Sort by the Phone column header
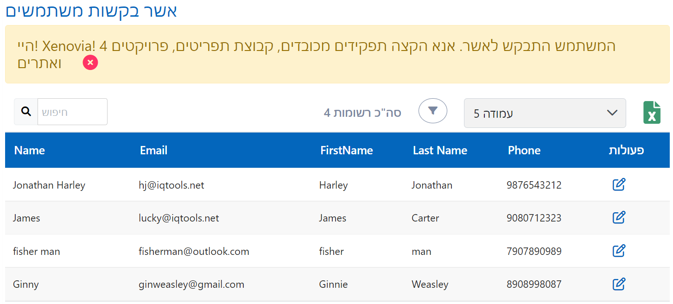The image size is (673, 304). [x=524, y=151]
